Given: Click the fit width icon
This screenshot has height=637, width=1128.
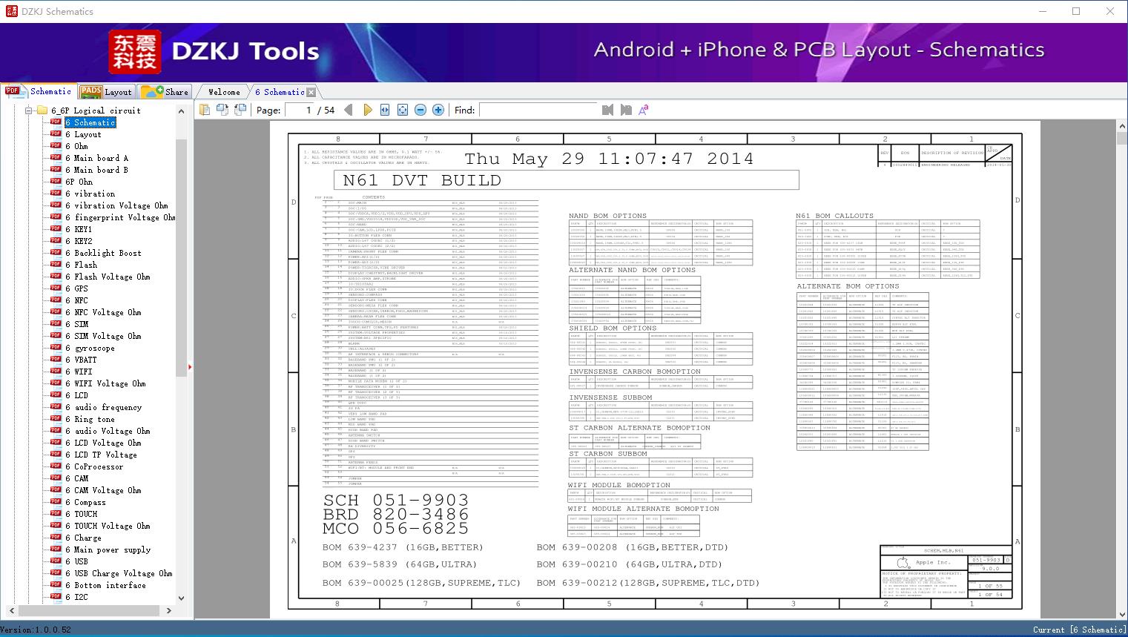Looking at the screenshot, I should click(x=385, y=110).
